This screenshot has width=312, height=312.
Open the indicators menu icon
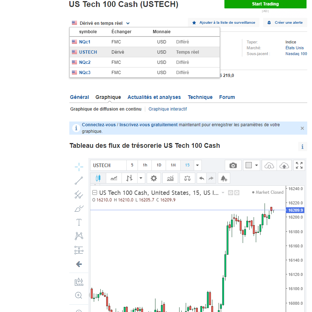(x=170, y=178)
